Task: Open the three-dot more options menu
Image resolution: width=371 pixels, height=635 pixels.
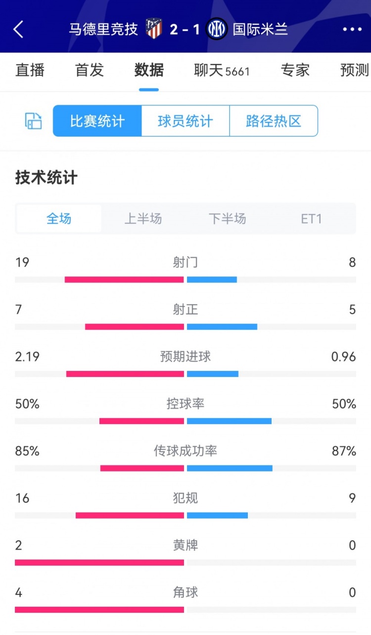Action: point(352,30)
